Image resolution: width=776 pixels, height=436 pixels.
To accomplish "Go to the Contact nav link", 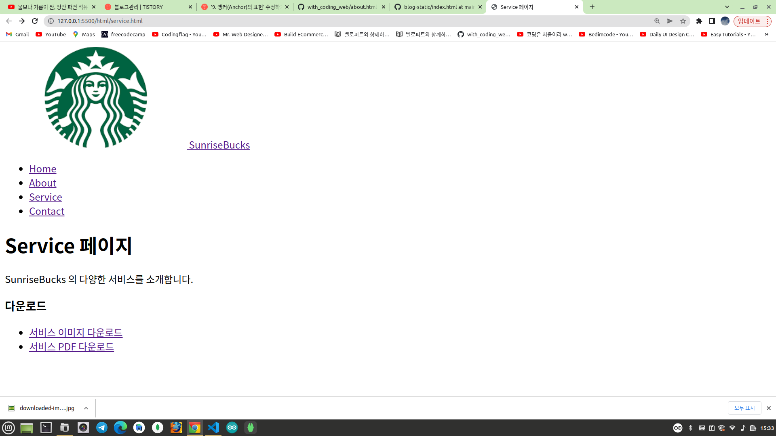I will tap(46, 211).
